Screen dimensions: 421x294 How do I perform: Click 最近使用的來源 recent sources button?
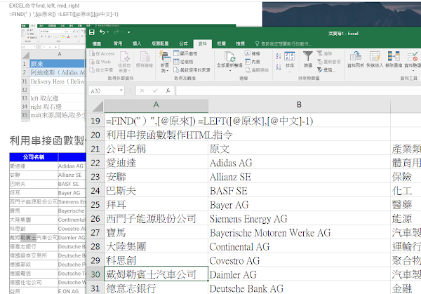tap(192, 70)
